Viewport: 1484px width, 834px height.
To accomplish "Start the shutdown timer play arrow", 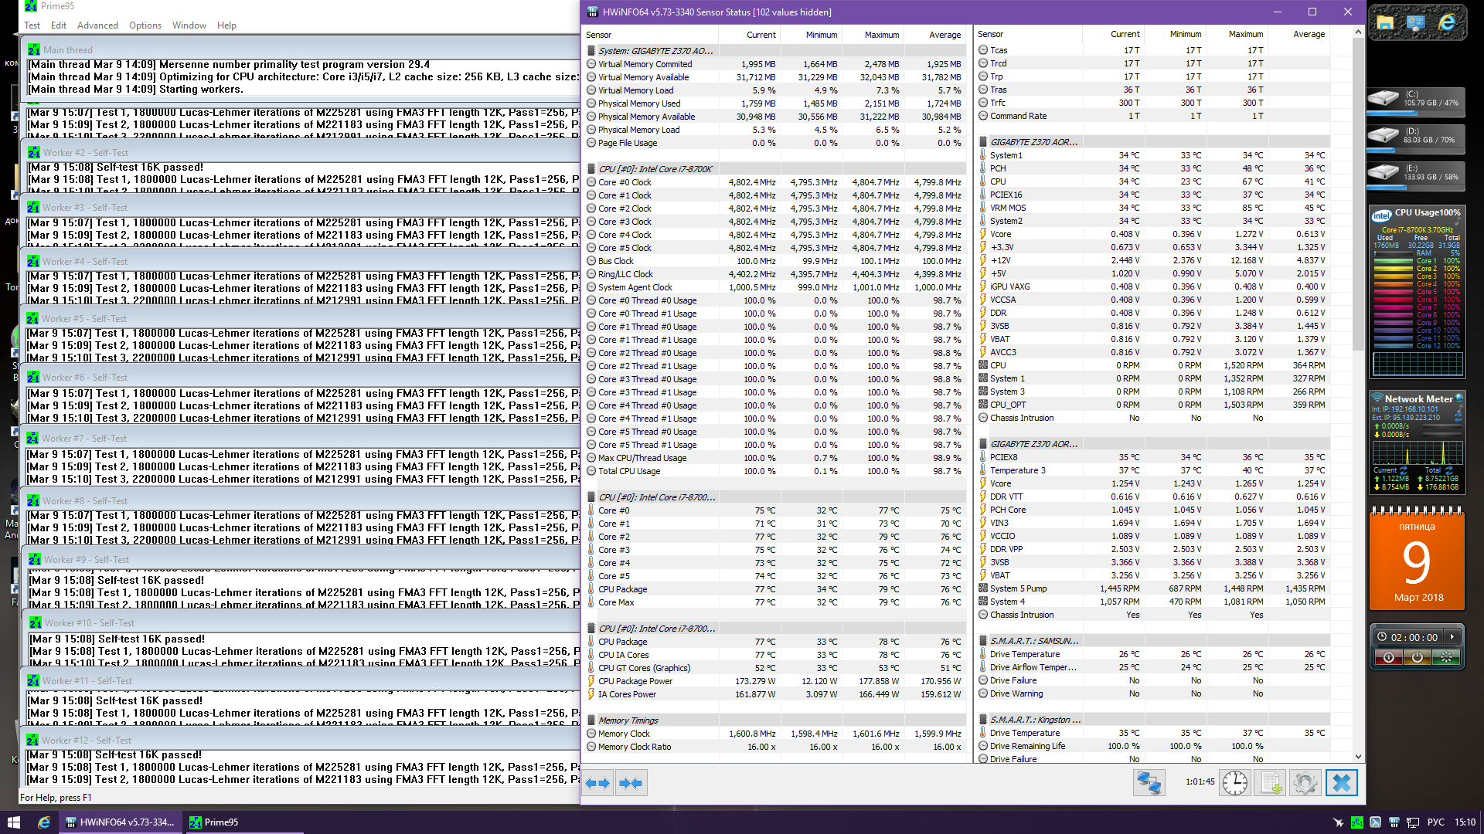I will tap(1452, 637).
